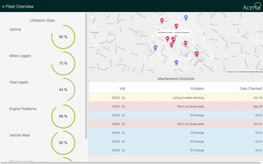
Task: Click the Fleet Health 44 % gauge
Action: pyautogui.click(x=63, y=90)
